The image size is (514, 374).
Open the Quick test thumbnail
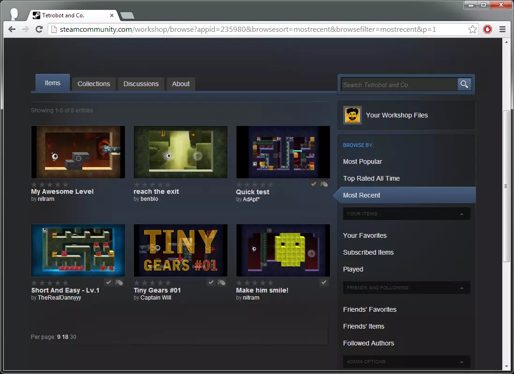pyautogui.click(x=283, y=152)
